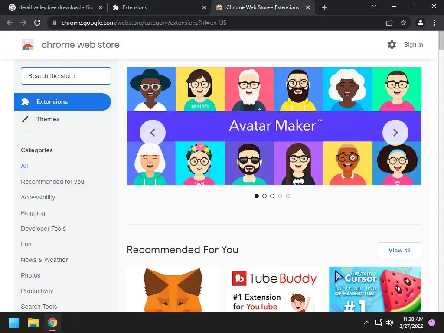444x333 pixels.
Task: Click the padlock site info icon
Action: (x=55, y=23)
